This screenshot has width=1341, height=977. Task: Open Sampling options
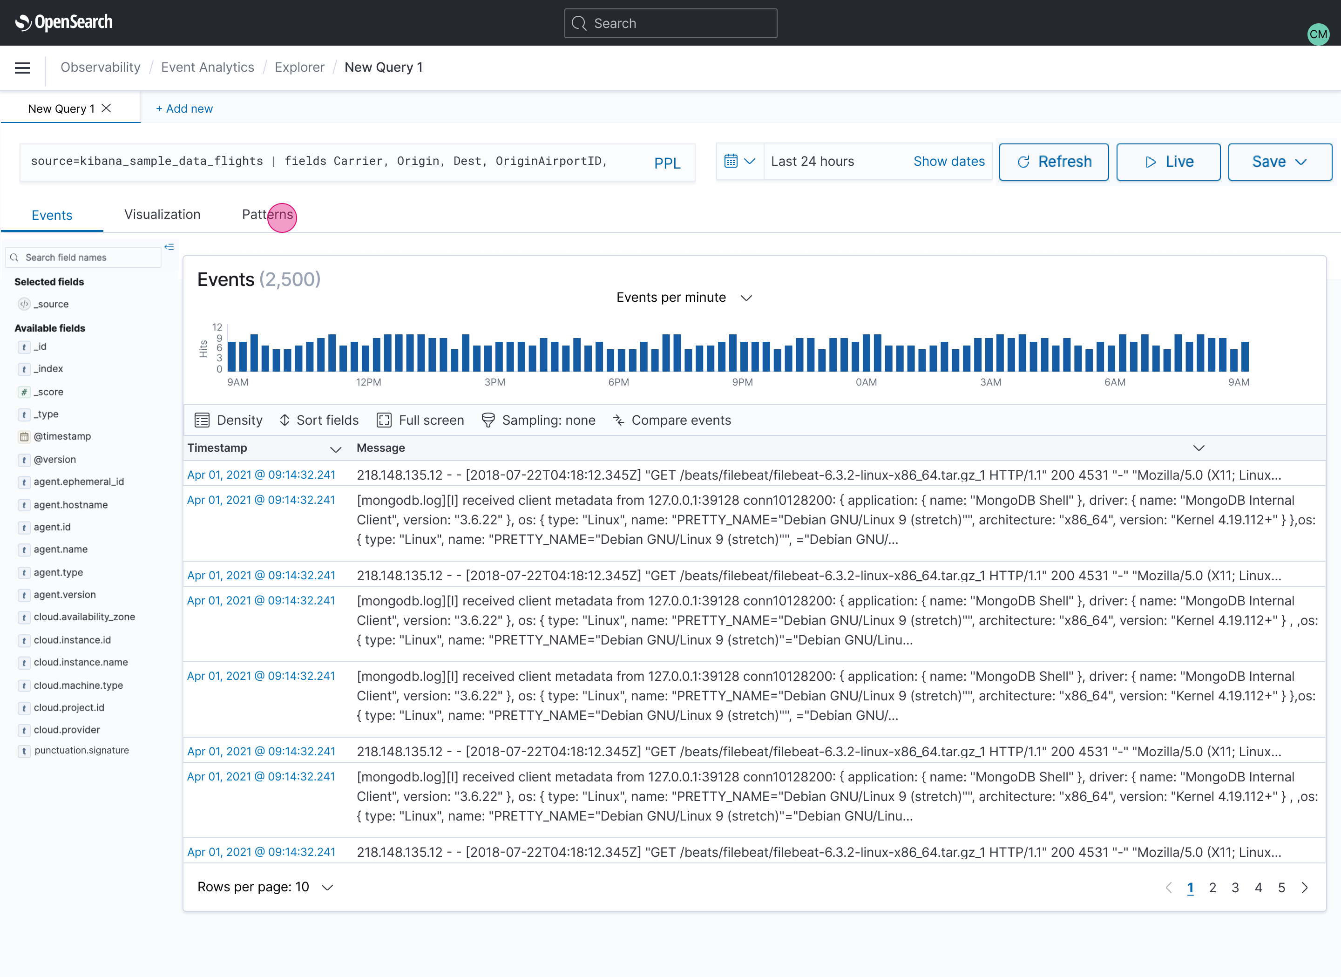click(539, 420)
